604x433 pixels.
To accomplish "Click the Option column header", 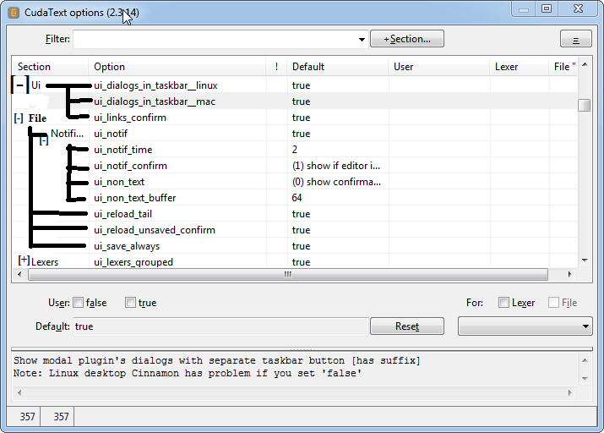I will [177, 66].
